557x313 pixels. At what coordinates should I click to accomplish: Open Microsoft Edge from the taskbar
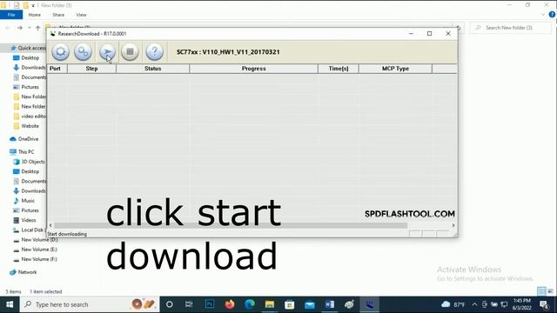250,304
